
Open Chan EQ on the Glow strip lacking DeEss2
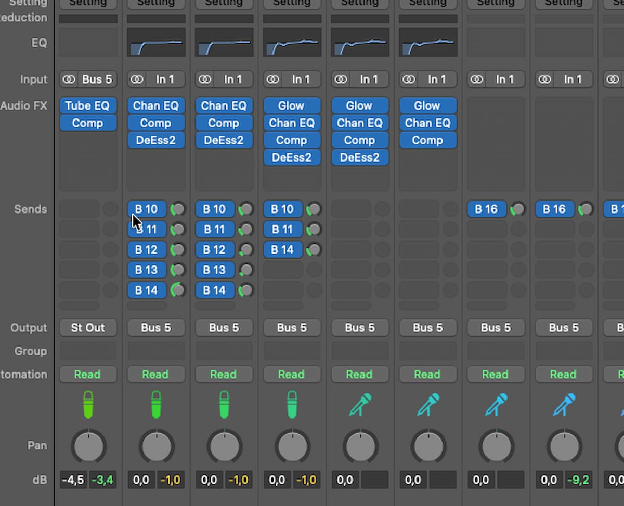(x=428, y=123)
